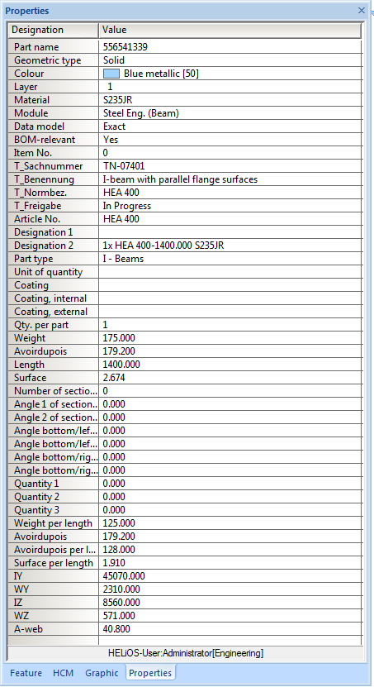Click the Blue metallic colour swatch
This screenshot has width=374, height=687.
point(111,74)
